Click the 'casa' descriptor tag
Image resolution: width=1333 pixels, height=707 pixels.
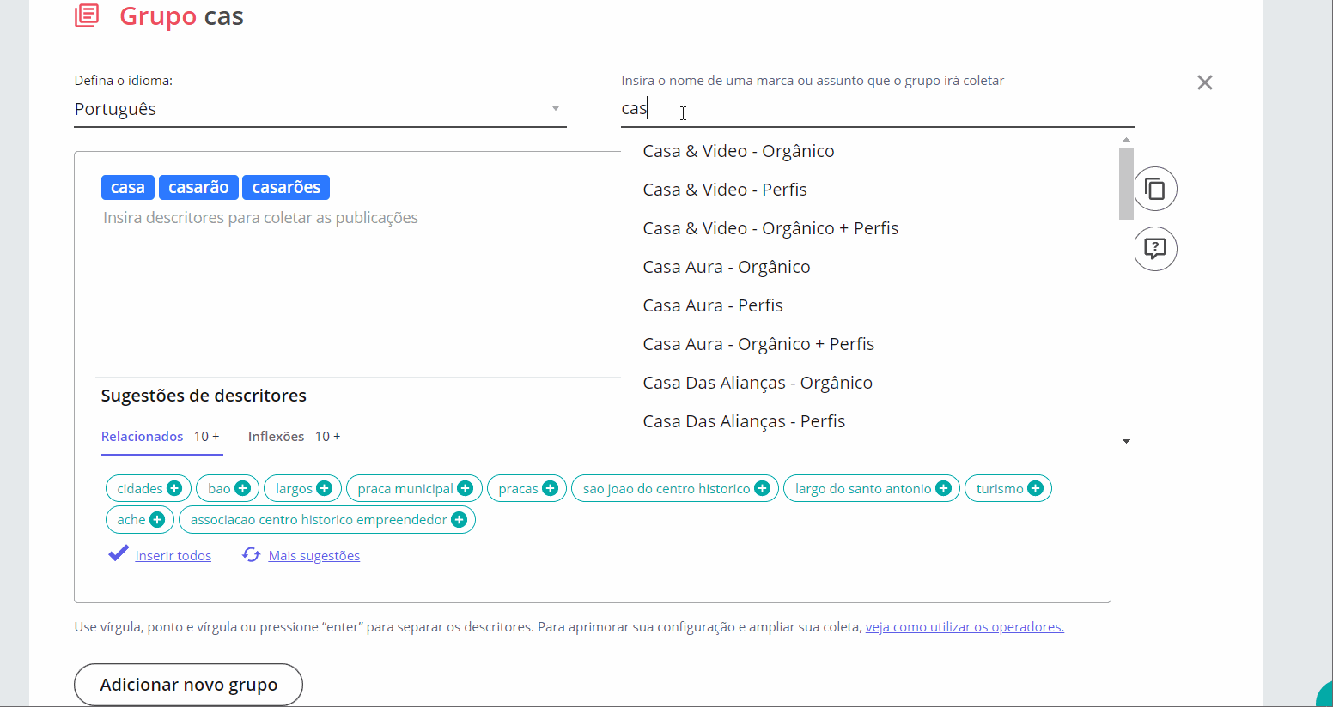point(128,187)
